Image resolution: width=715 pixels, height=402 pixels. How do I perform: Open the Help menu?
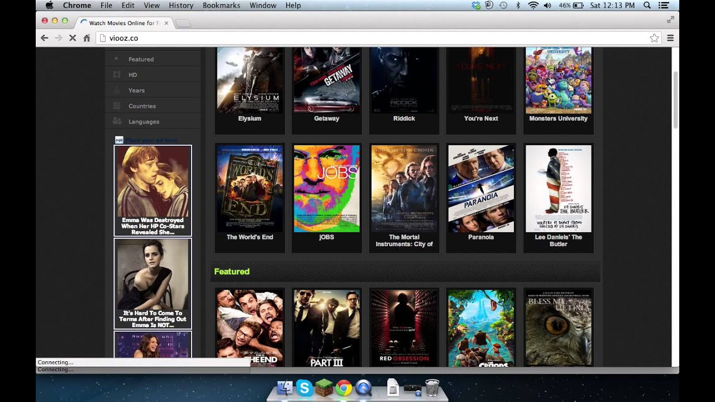tap(293, 5)
